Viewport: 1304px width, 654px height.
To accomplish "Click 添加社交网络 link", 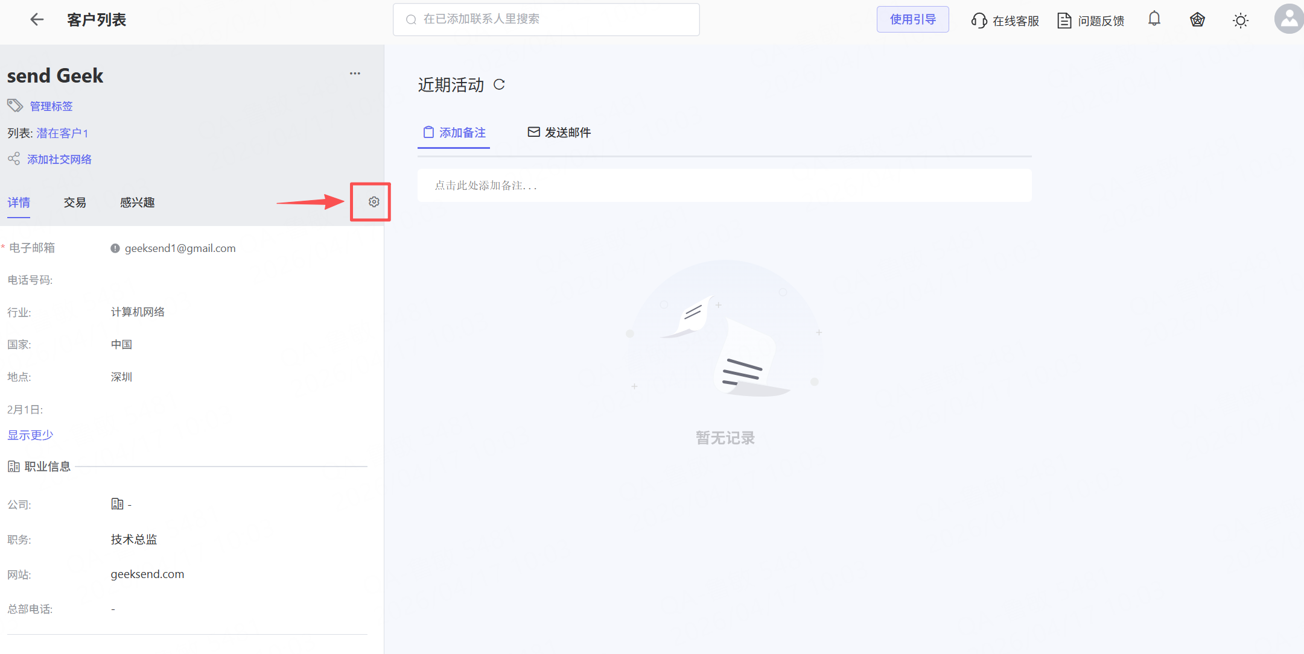I will click(x=59, y=160).
